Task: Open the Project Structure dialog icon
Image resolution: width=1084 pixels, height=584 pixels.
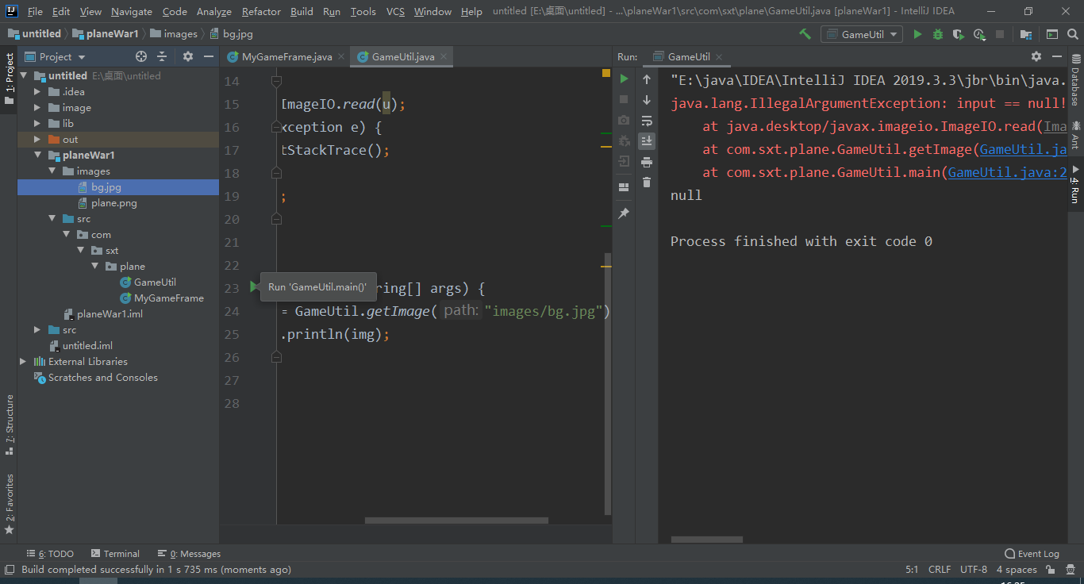Action: (x=1026, y=34)
